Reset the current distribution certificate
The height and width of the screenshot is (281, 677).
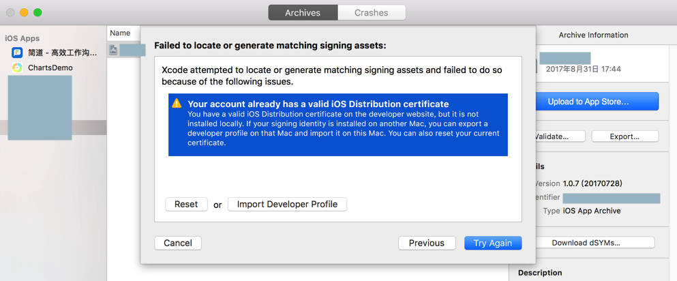pos(186,204)
